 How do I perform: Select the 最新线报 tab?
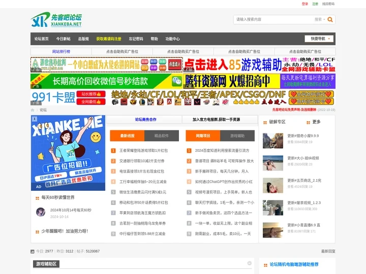[x=127, y=135]
